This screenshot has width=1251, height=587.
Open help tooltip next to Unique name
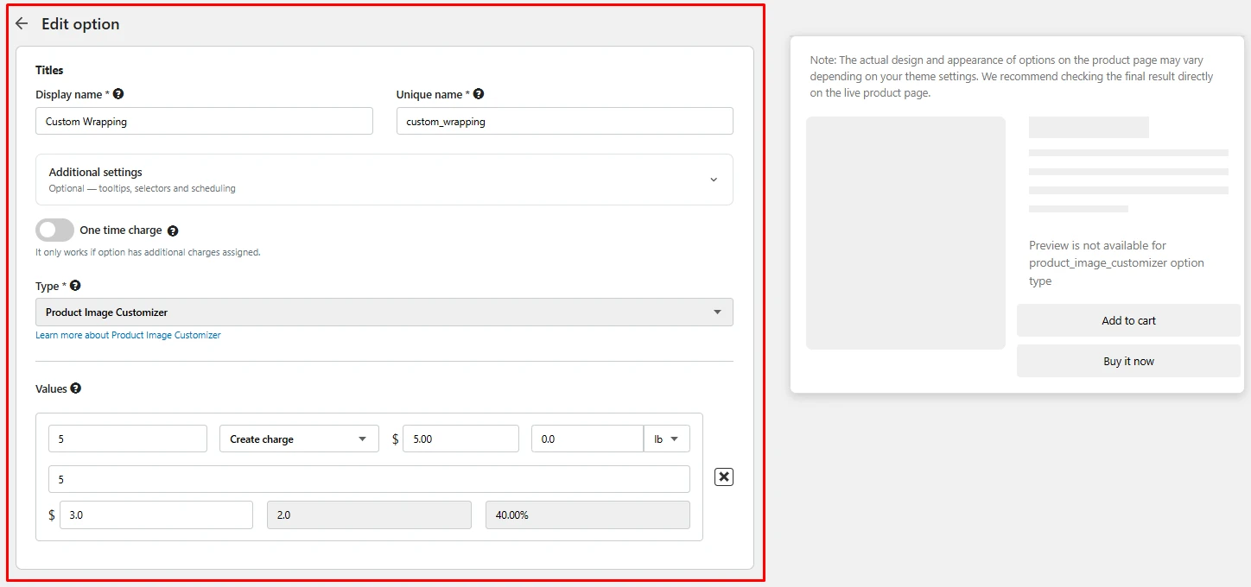(479, 94)
